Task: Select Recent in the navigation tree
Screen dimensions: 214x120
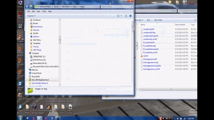Action: pyautogui.click(x=35, y=23)
